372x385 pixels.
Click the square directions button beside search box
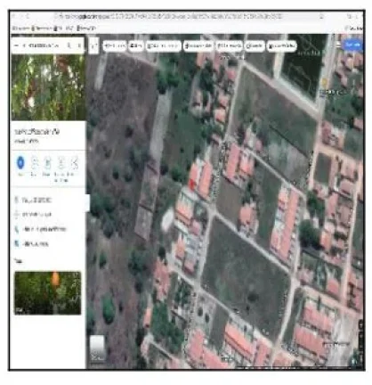click(x=93, y=45)
